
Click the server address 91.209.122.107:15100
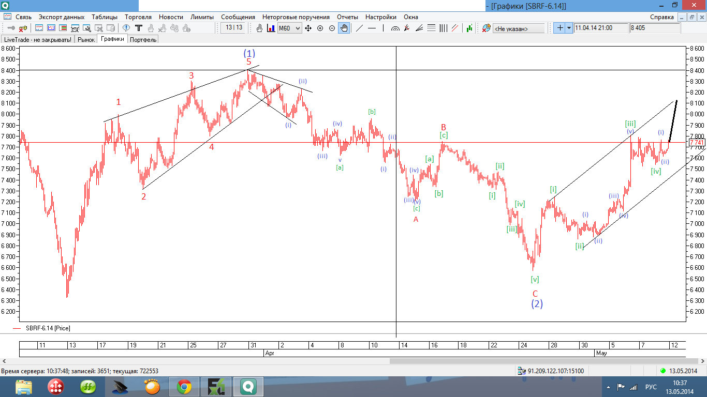click(x=555, y=371)
